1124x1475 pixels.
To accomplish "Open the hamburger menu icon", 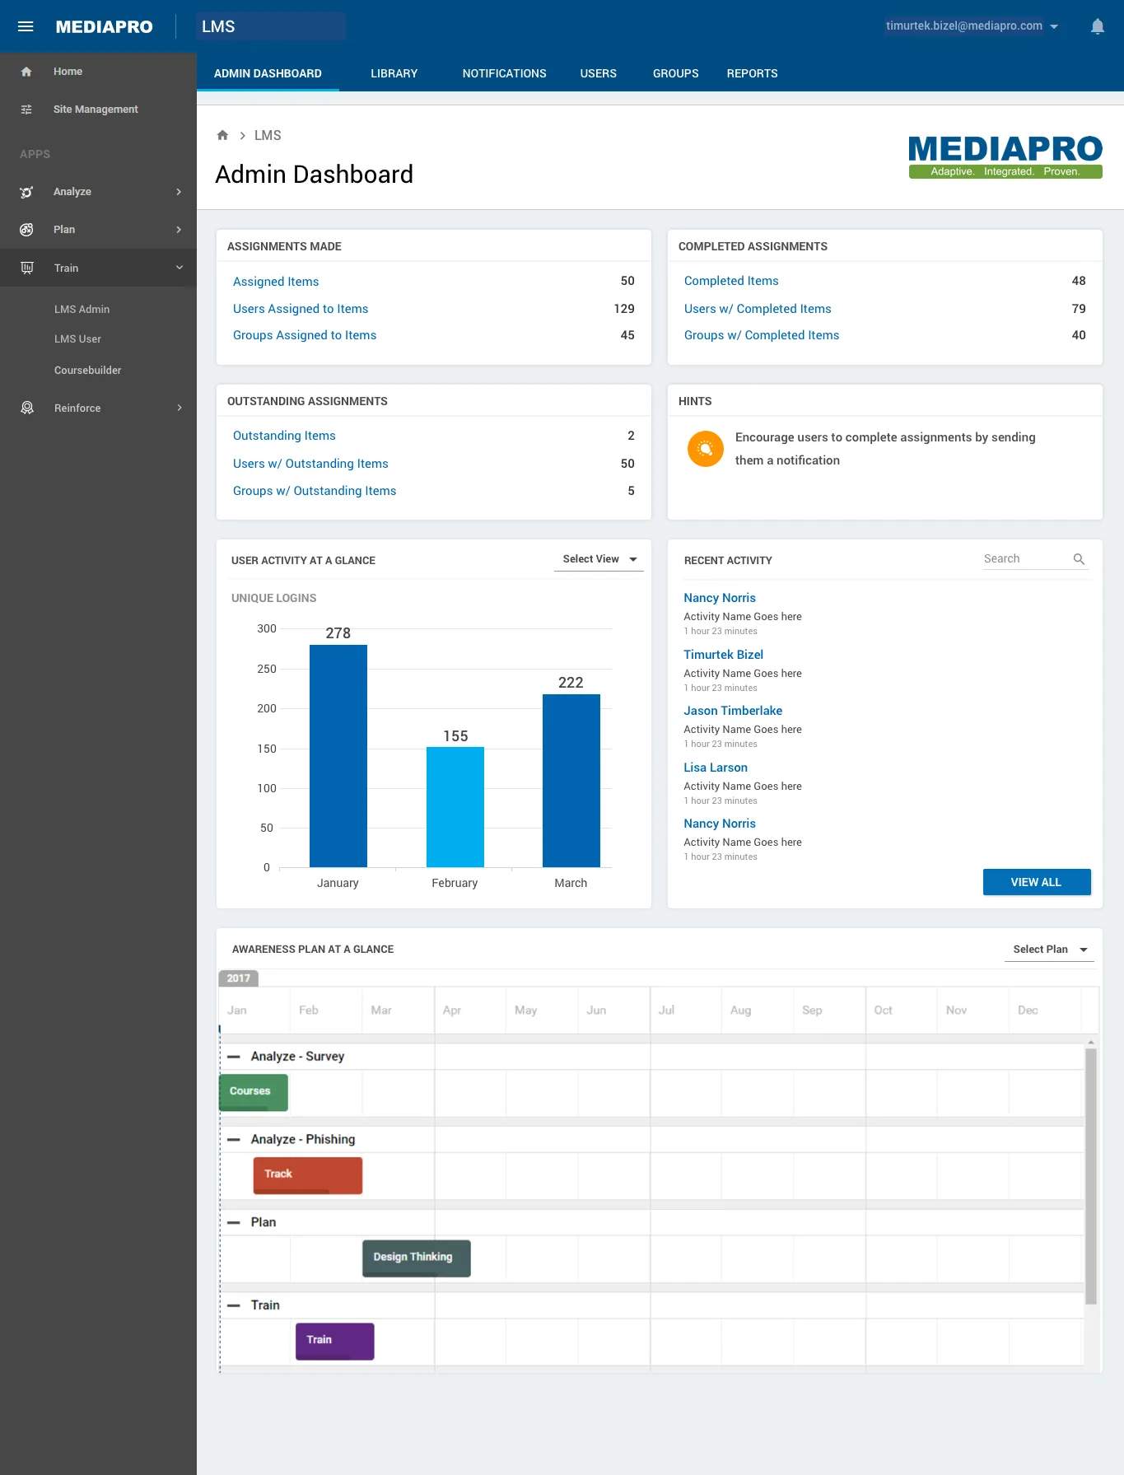I will click(26, 26).
